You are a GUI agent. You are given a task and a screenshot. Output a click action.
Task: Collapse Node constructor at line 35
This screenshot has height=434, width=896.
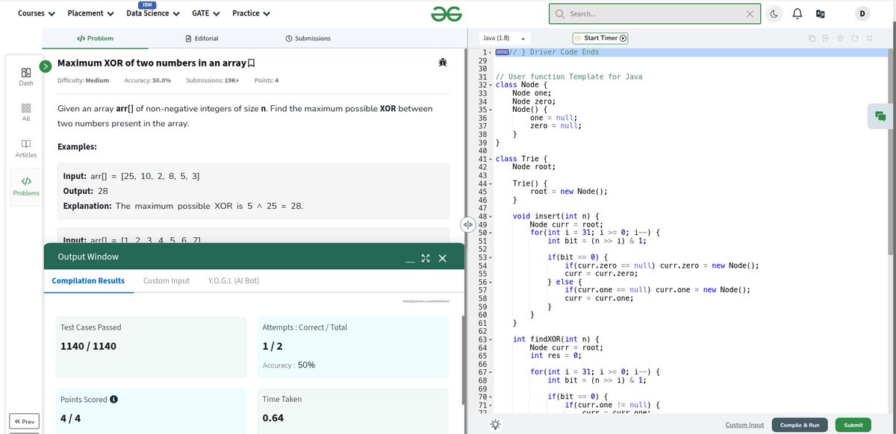(491, 110)
